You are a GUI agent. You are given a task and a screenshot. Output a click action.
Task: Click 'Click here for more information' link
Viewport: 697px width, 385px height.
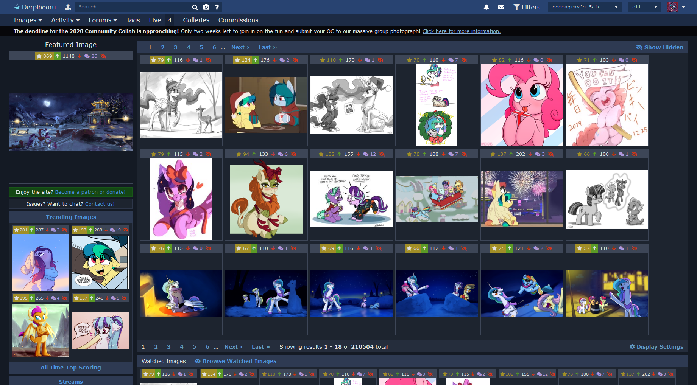(462, 31)
